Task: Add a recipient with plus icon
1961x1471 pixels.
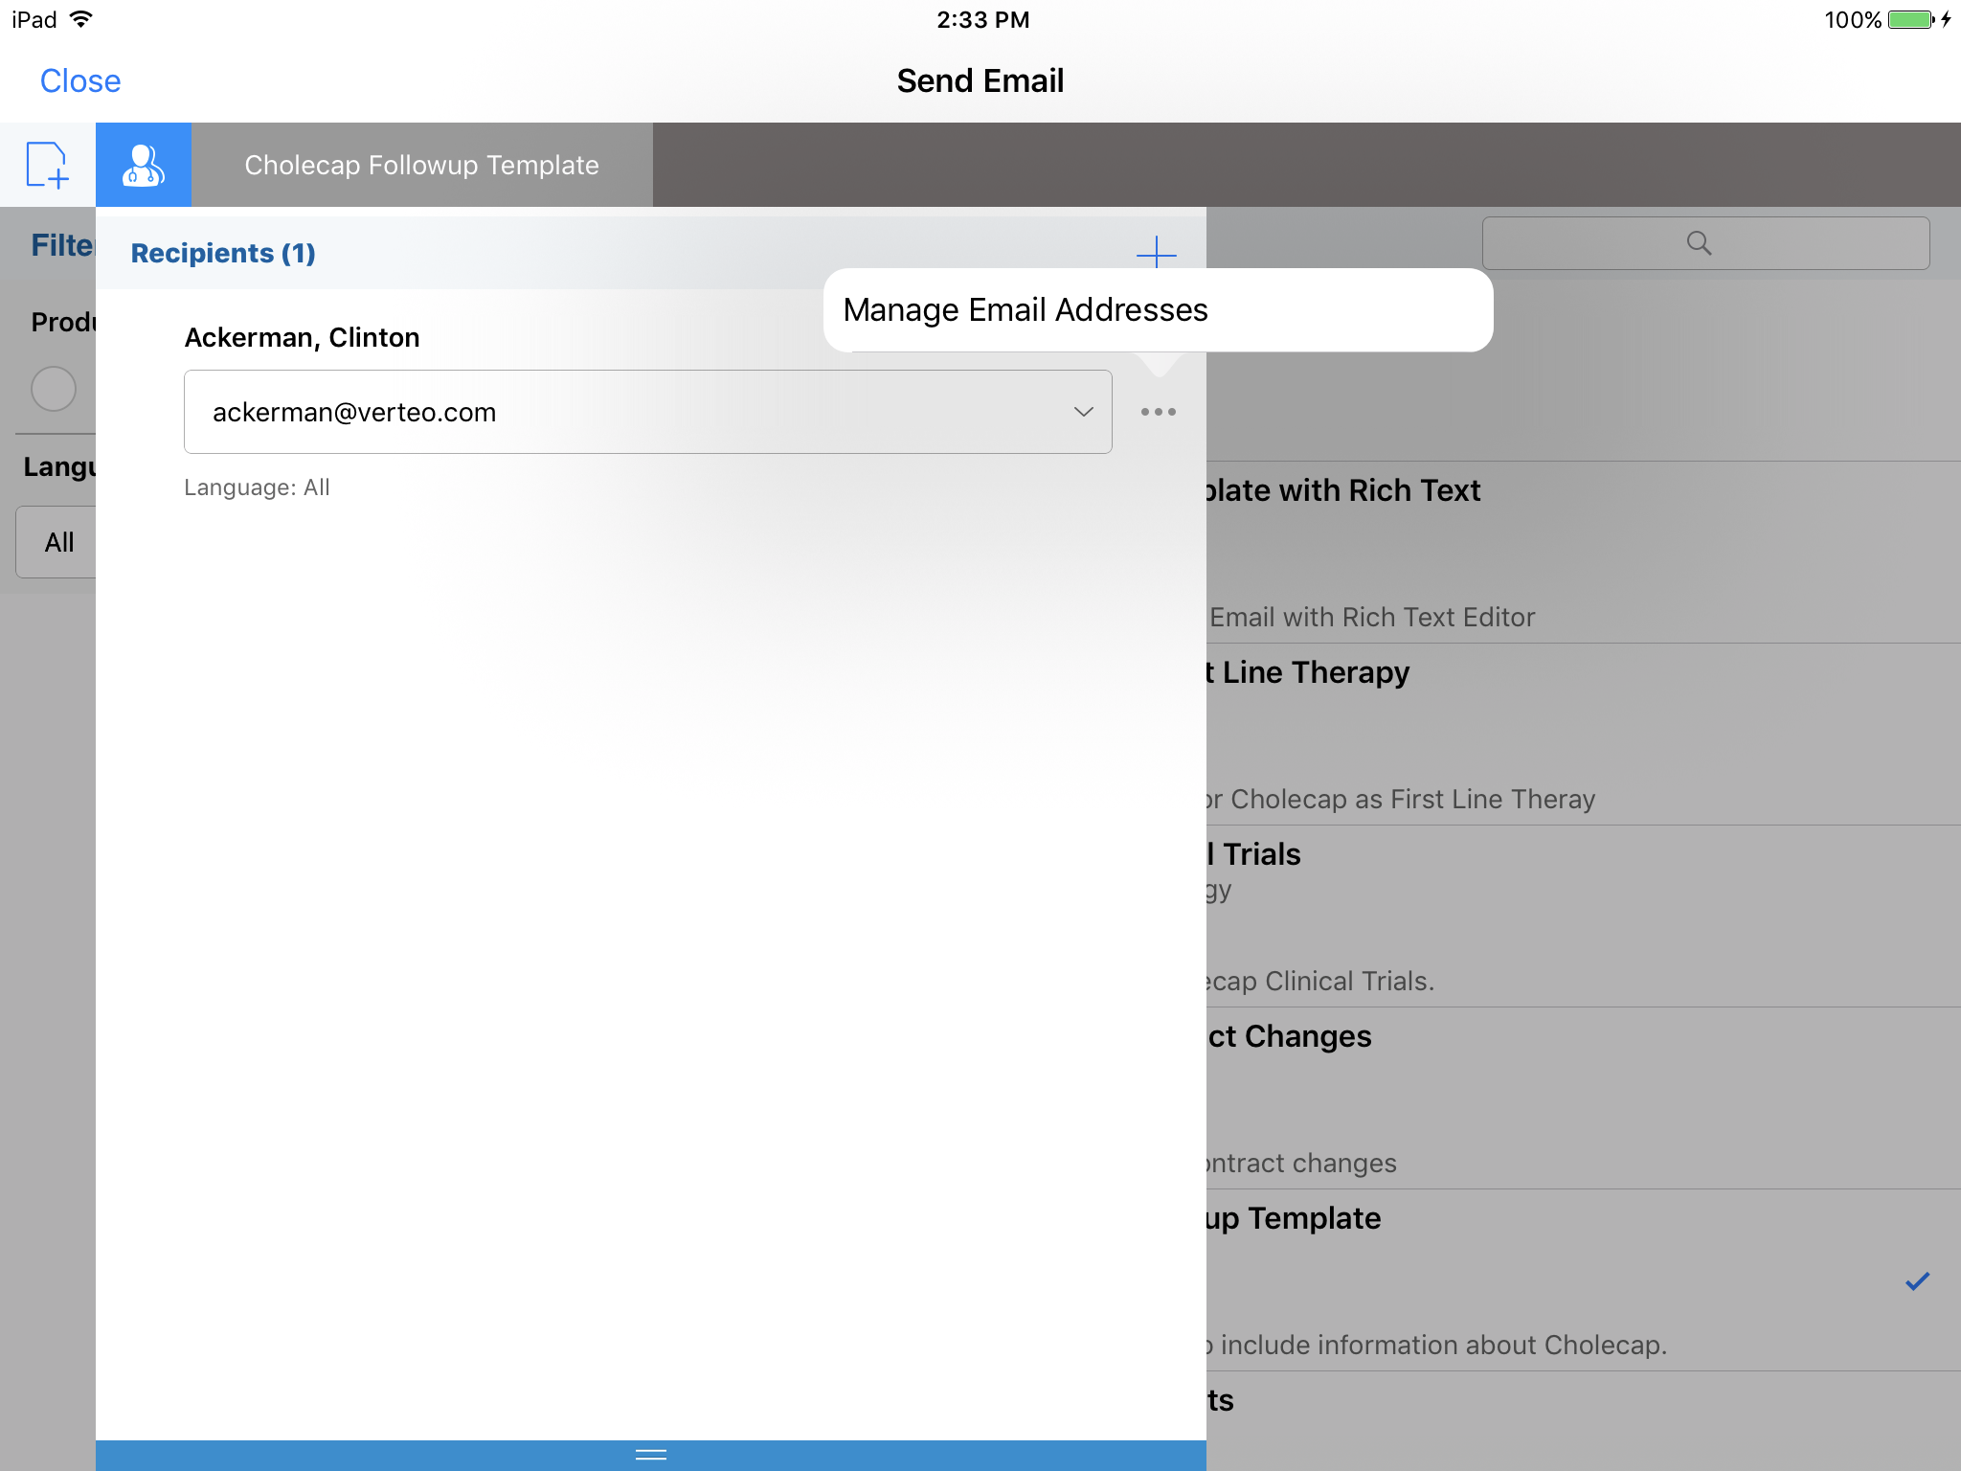Action: click(1156, 253)
